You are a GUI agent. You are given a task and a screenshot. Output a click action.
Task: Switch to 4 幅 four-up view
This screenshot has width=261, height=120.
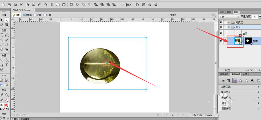coord(48,15)
